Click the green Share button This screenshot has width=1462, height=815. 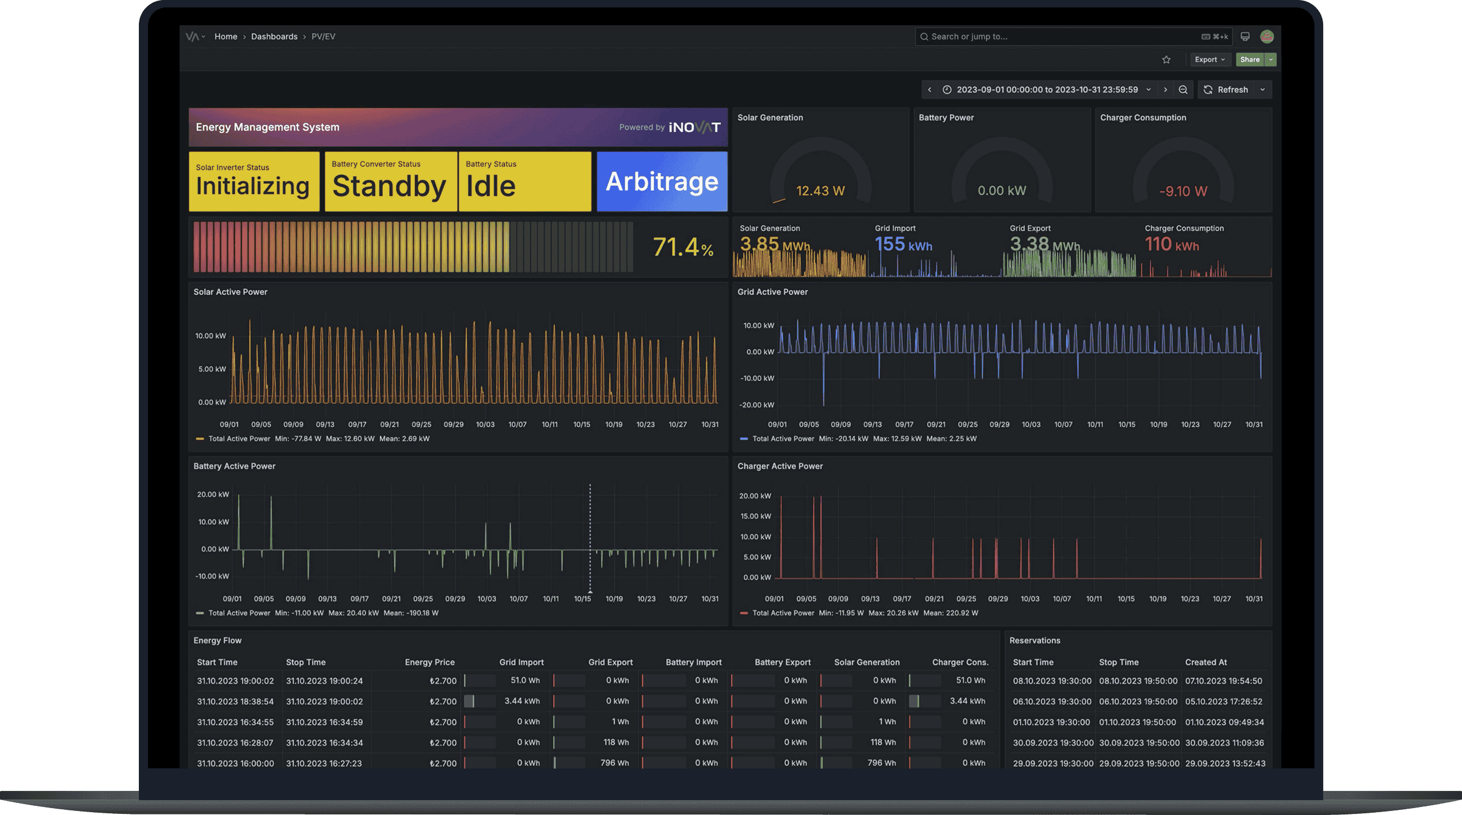tap(1249, 60)
